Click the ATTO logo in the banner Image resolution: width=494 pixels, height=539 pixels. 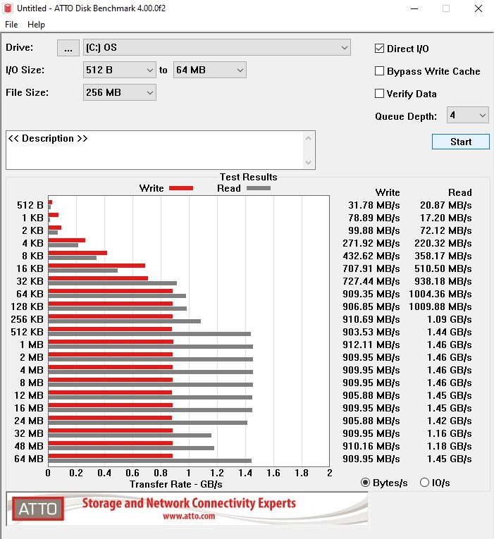click(x=37, y=508)
